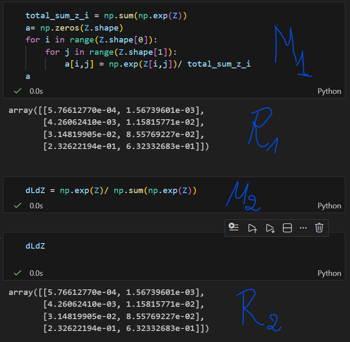Click the success checkmark of first cell
The image size is (350, 342).
click(x=18, y=91)
